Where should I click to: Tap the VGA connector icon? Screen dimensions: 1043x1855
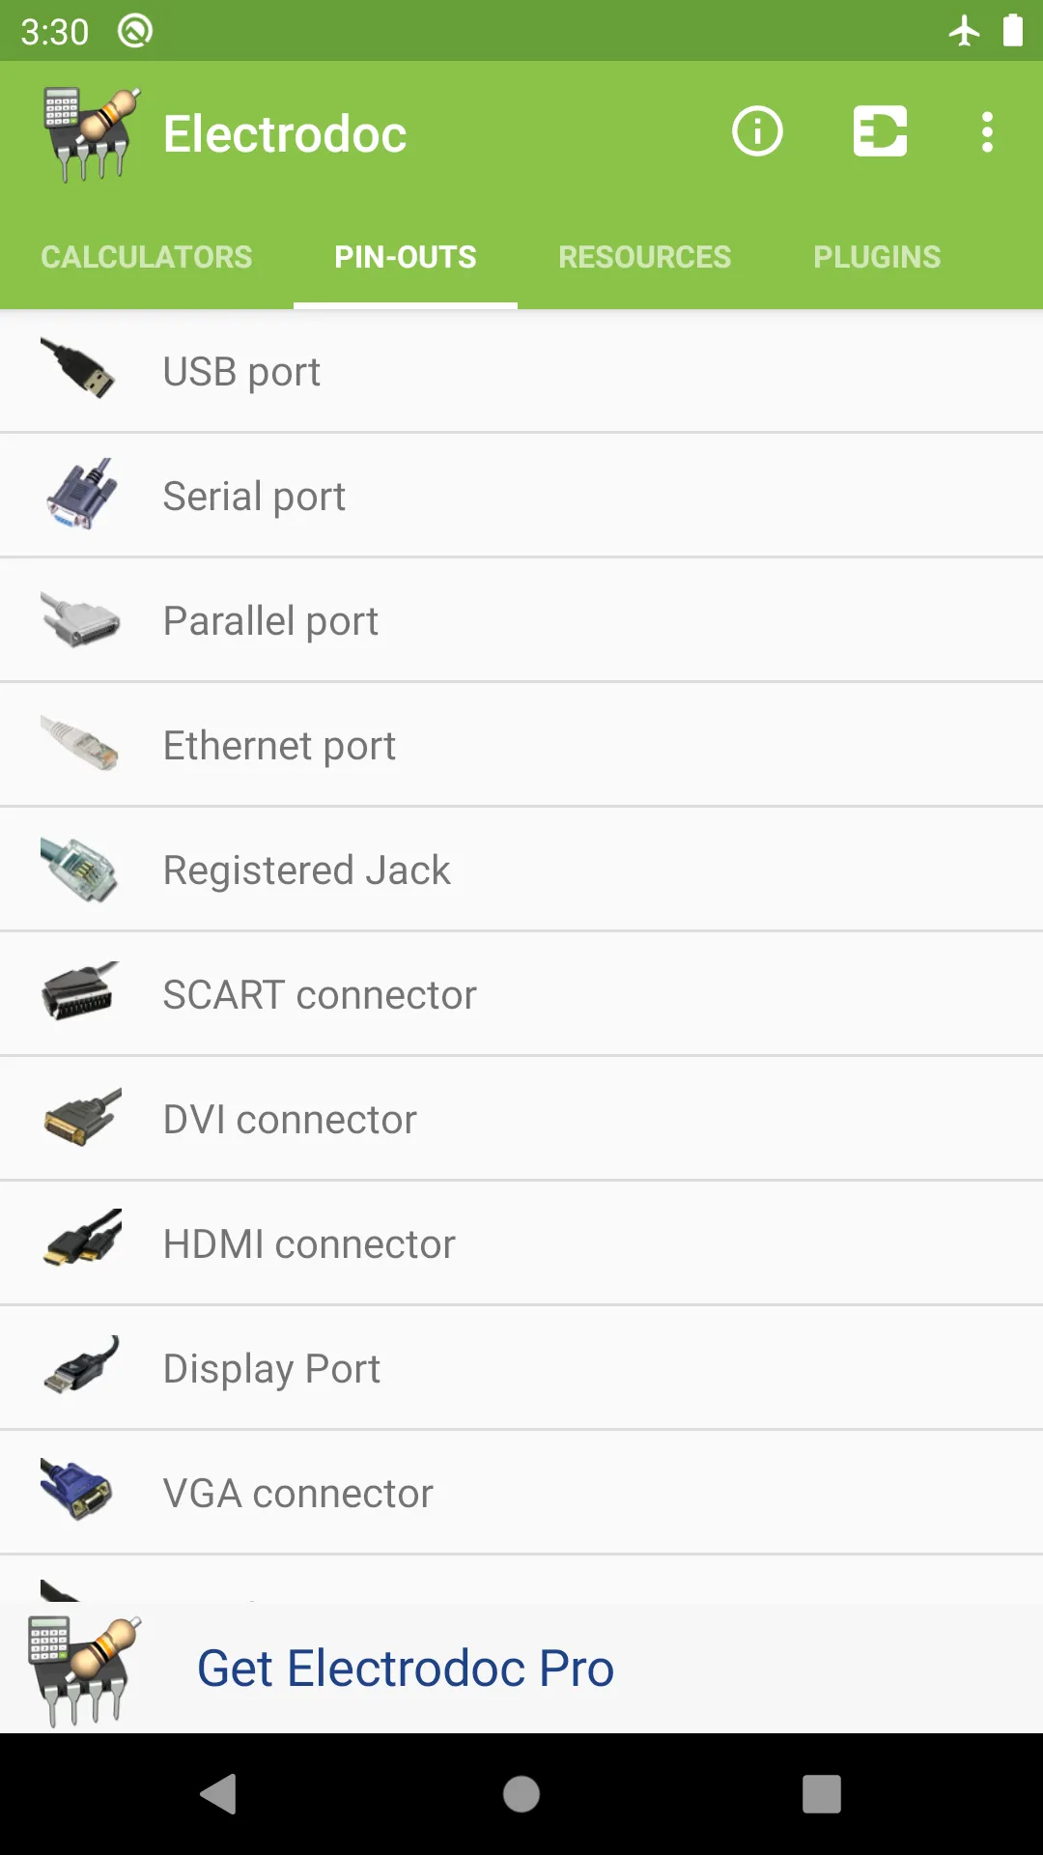click(x=77, y=1492)
